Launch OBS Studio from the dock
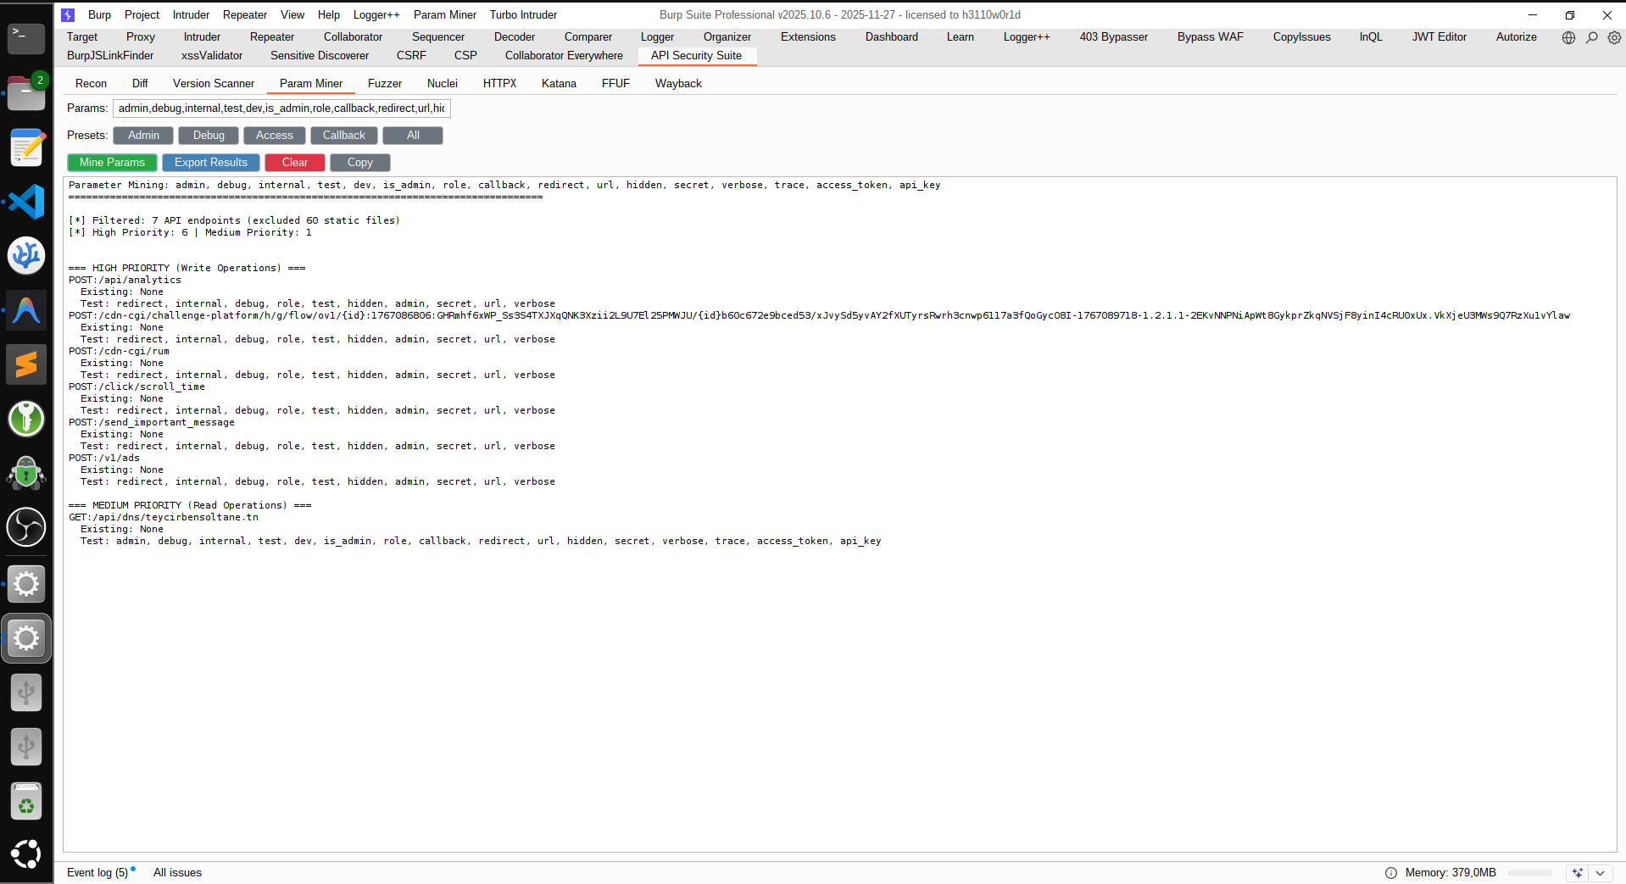1626x884 pixels. [x=25, y=527]
